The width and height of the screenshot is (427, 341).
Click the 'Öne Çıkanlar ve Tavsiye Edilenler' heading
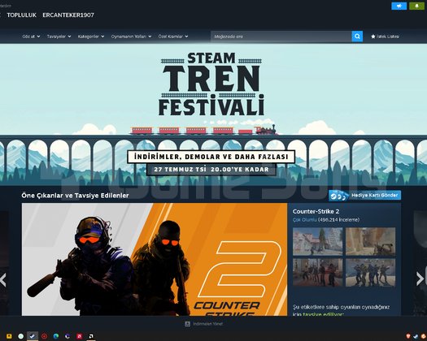(x=75, y=195)
